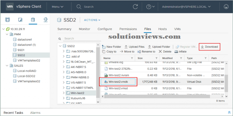Switch to the Summary tab
Viewport: 233px width, 116px height.
[x=64, y=29]
